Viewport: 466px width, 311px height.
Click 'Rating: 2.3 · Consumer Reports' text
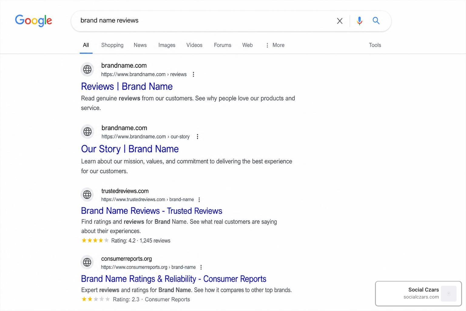click(151, 299)
